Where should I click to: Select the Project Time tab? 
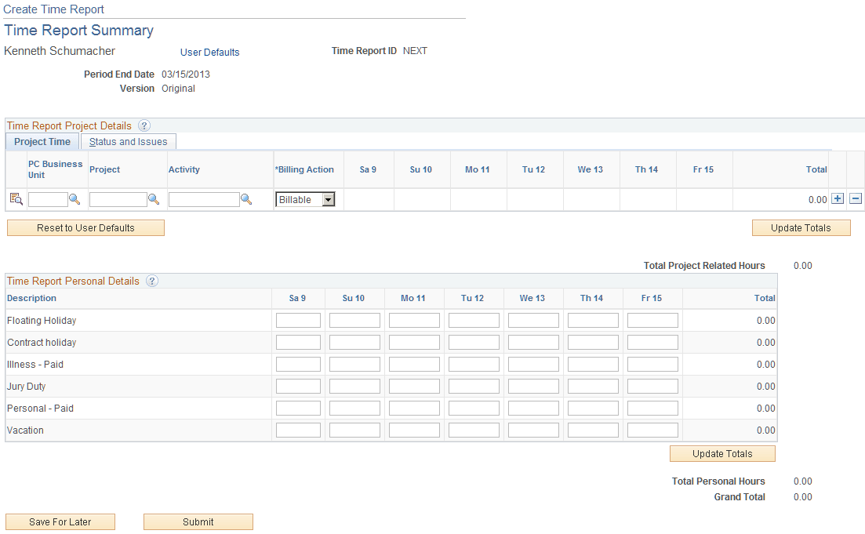[x=42, y=142]
